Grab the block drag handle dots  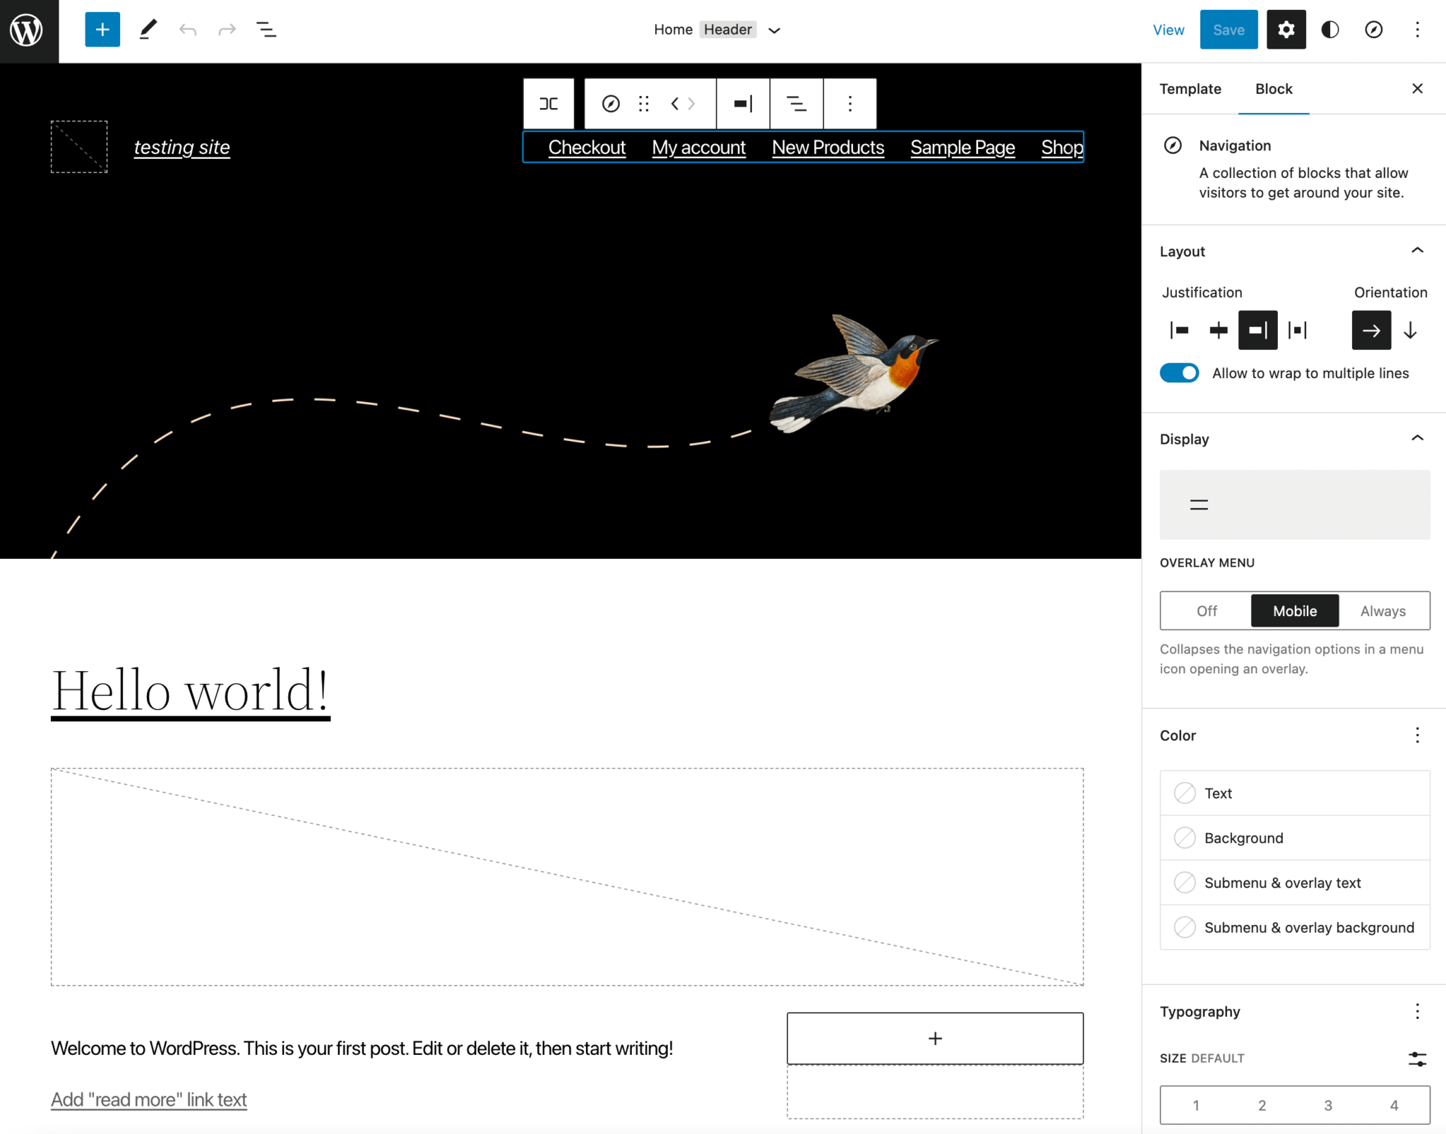point(644,104)
